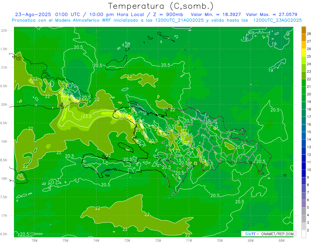The image size is (316, 244).
Task: Pick the gray swatch between 3 and 4
Action: (304, 219)
